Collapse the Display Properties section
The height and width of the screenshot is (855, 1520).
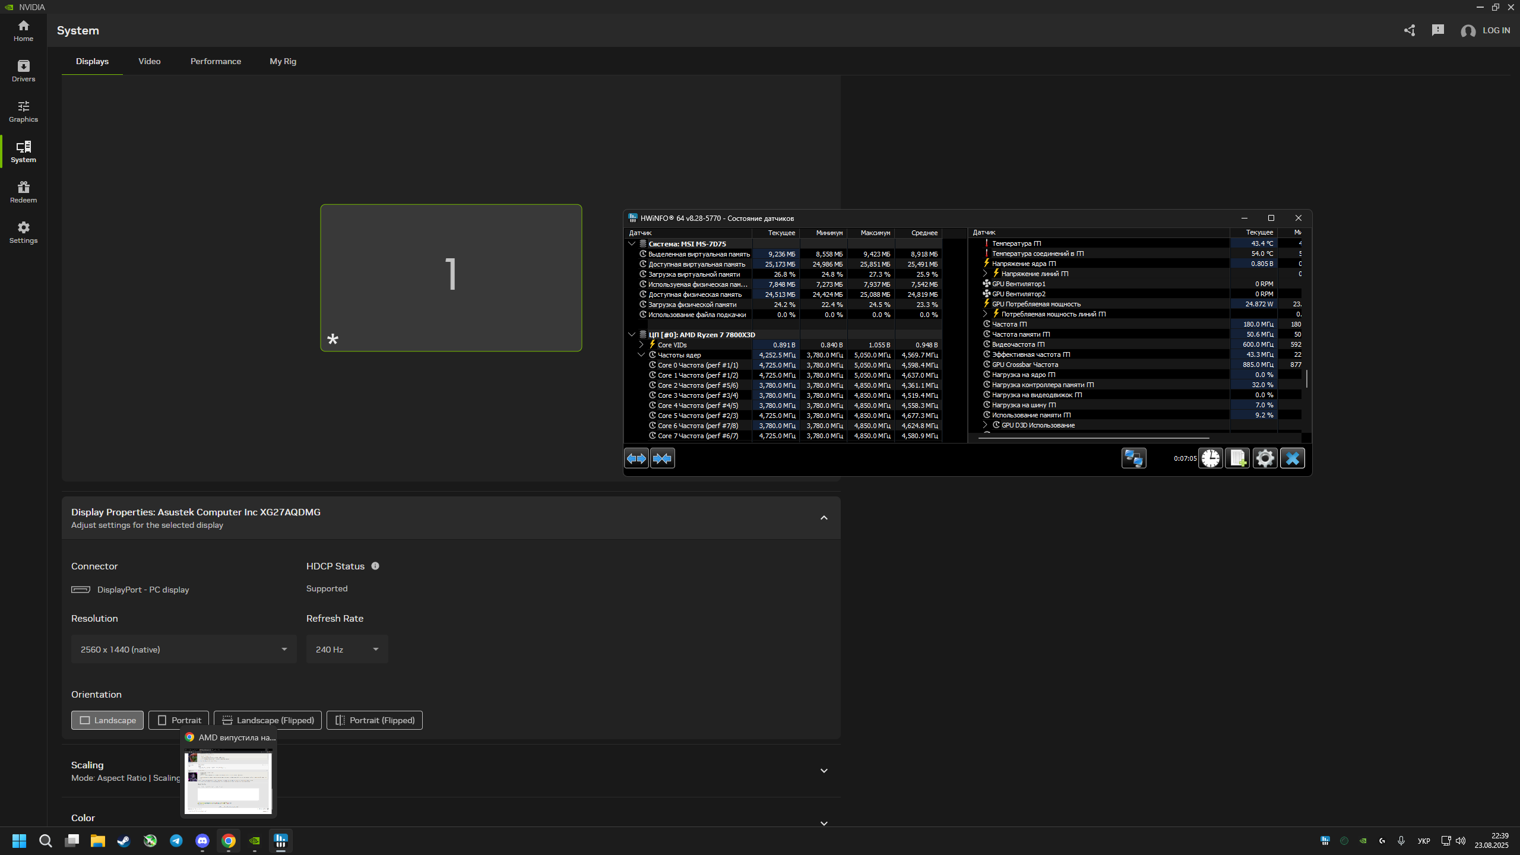click(824, 518)
